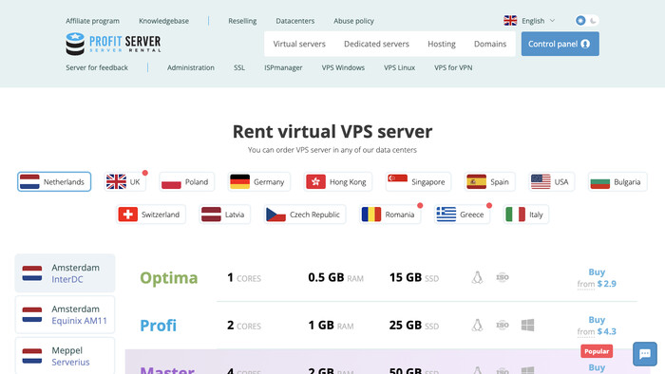The image size is (665, 374).
Task: Go to the Hosting menu item
Action: (x=442, y=44)
